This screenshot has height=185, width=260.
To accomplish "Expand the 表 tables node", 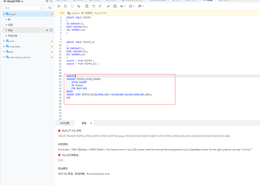I will [x=6, y=19].
